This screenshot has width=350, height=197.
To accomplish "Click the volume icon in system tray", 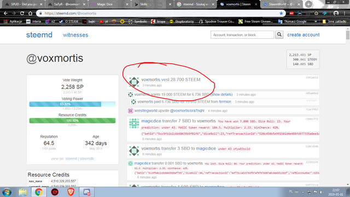I will [322, 192].
